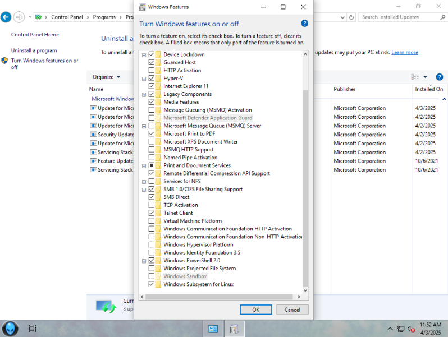
Task: Click the horizontal scrollbar in features list
Action: point(219,297)
